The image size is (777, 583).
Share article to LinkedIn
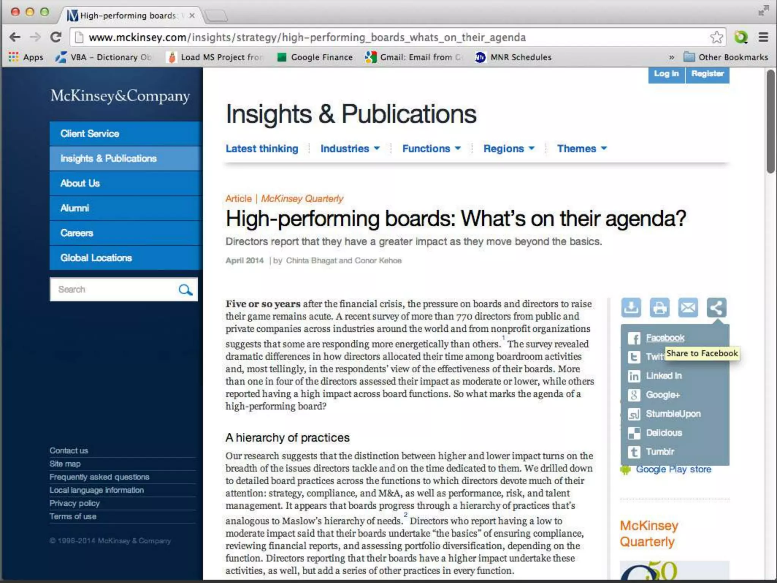click(663, 376)
